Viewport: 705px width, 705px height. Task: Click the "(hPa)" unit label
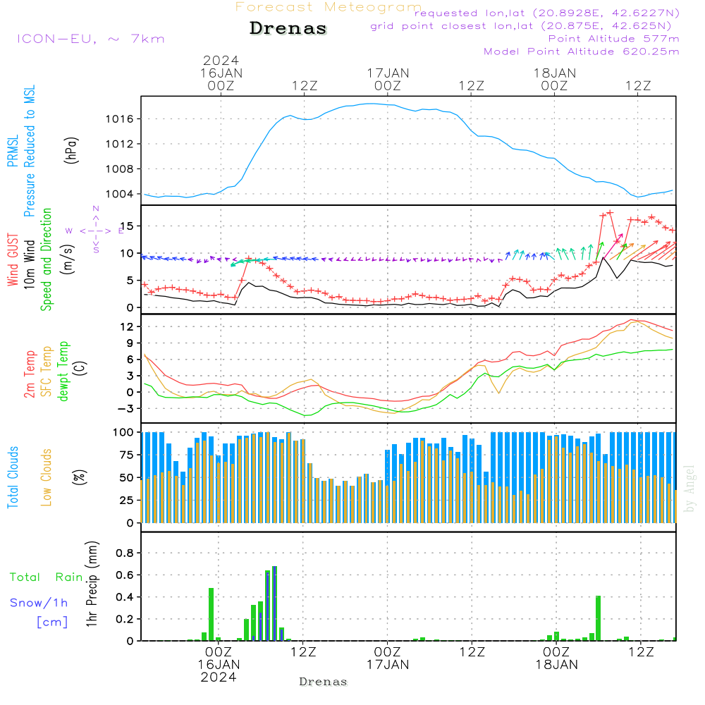point(71,150)
